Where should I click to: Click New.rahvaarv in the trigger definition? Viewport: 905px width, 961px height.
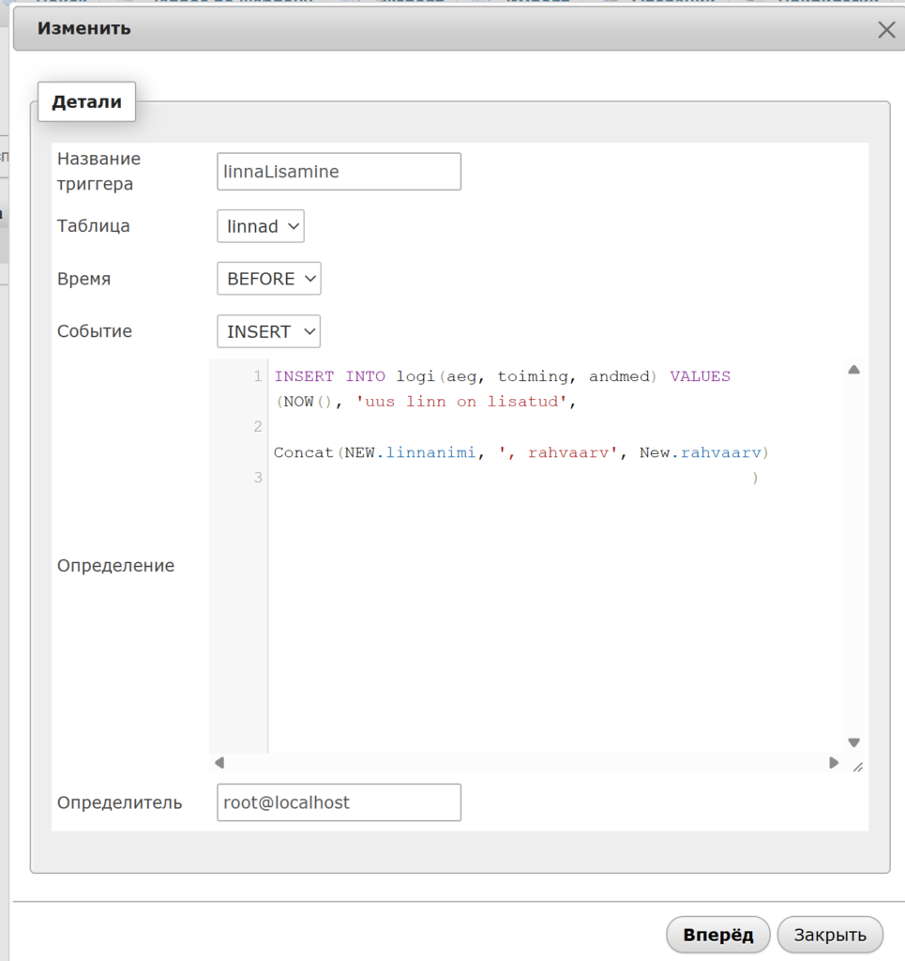coord(701,453)
